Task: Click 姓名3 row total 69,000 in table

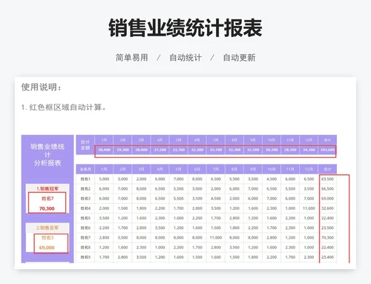Action: tap(327, 199)
